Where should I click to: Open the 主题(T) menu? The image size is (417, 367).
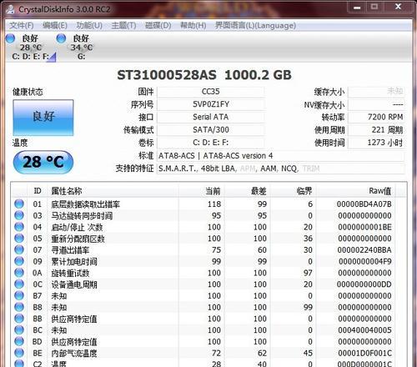pyautogui.click(x=123, y=26)
